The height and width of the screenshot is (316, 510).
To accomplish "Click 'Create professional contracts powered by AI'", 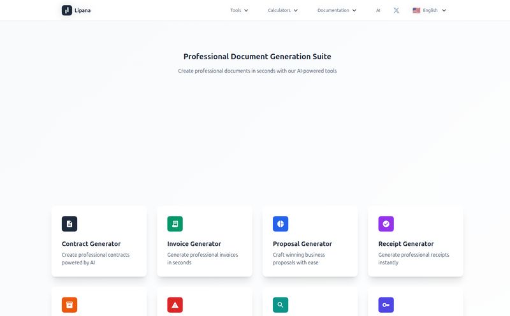I will pos(96,259).
